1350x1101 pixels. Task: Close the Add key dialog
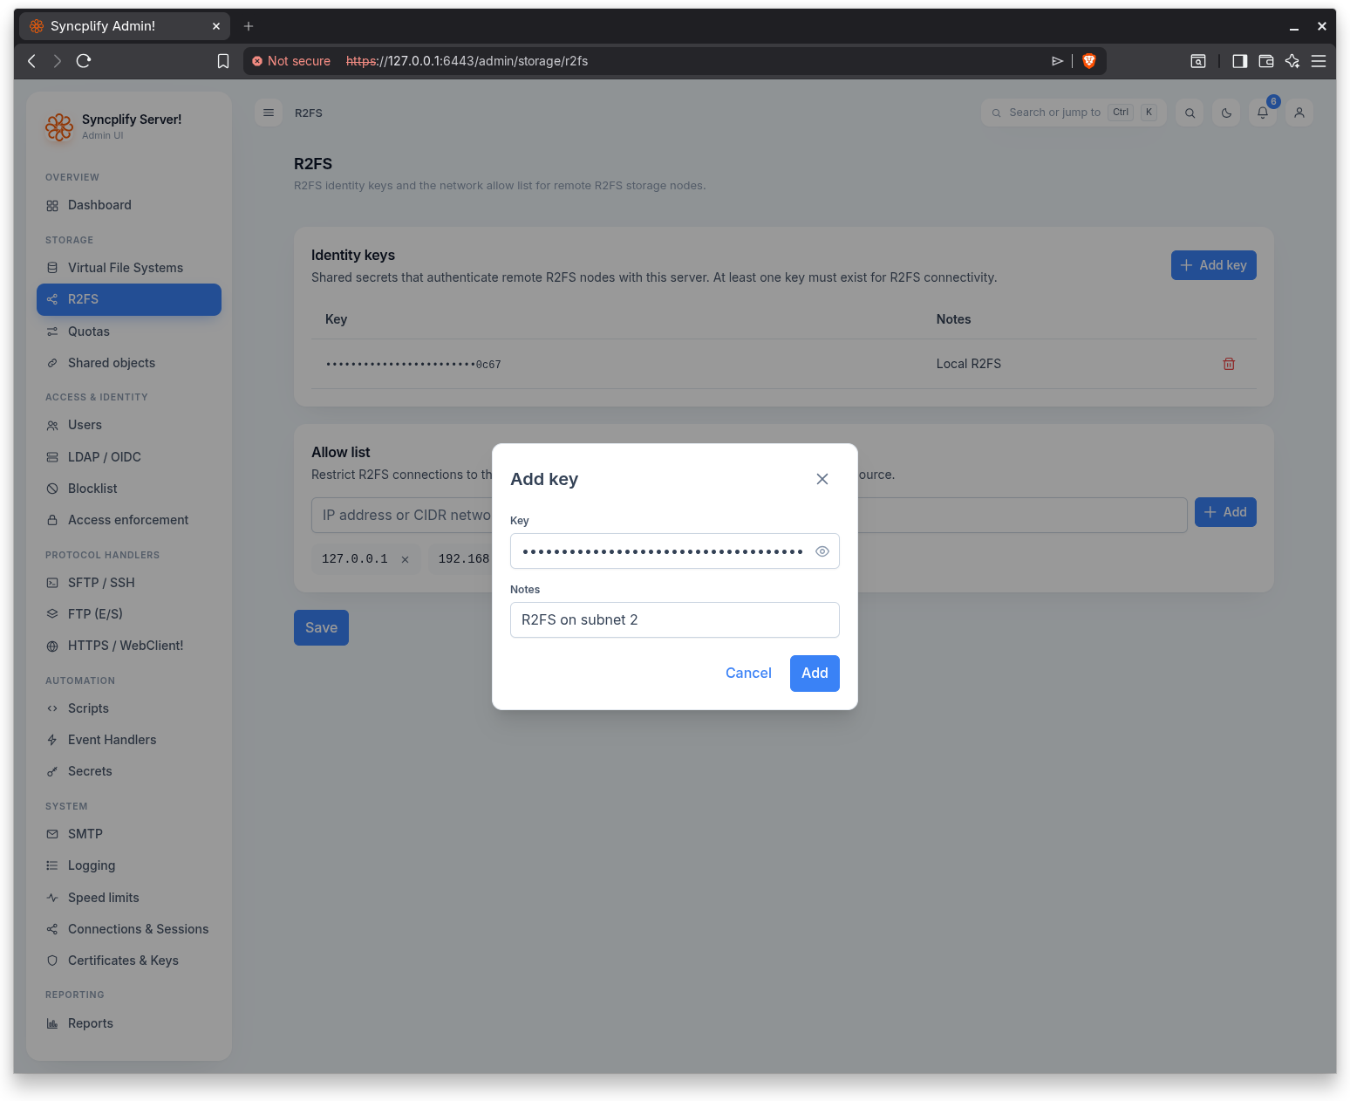[822, 479]
